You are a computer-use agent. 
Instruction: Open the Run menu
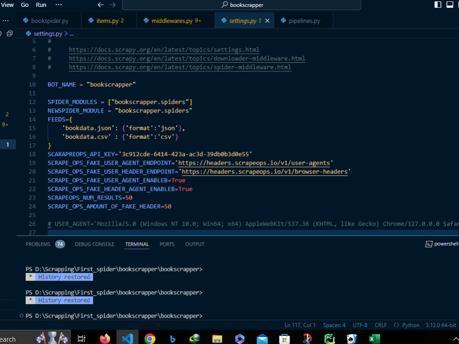[x=41, y=5]
